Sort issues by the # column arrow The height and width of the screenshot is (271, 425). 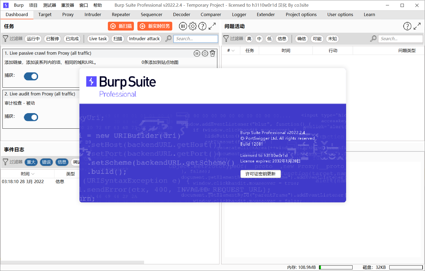coord(233,50)
